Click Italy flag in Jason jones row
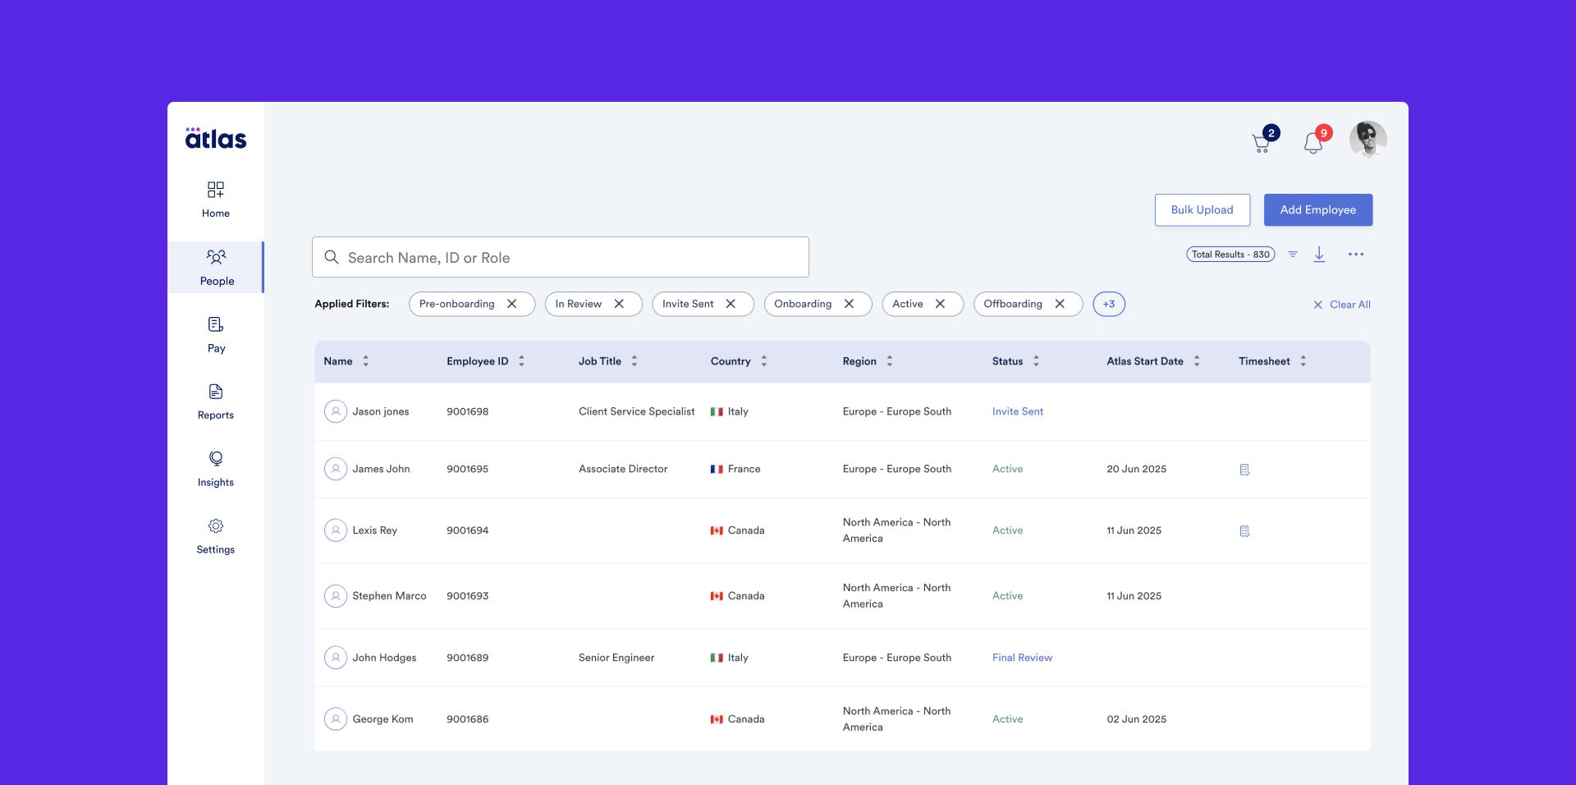The image size is (1576, 785). click(x=717, y=411)
